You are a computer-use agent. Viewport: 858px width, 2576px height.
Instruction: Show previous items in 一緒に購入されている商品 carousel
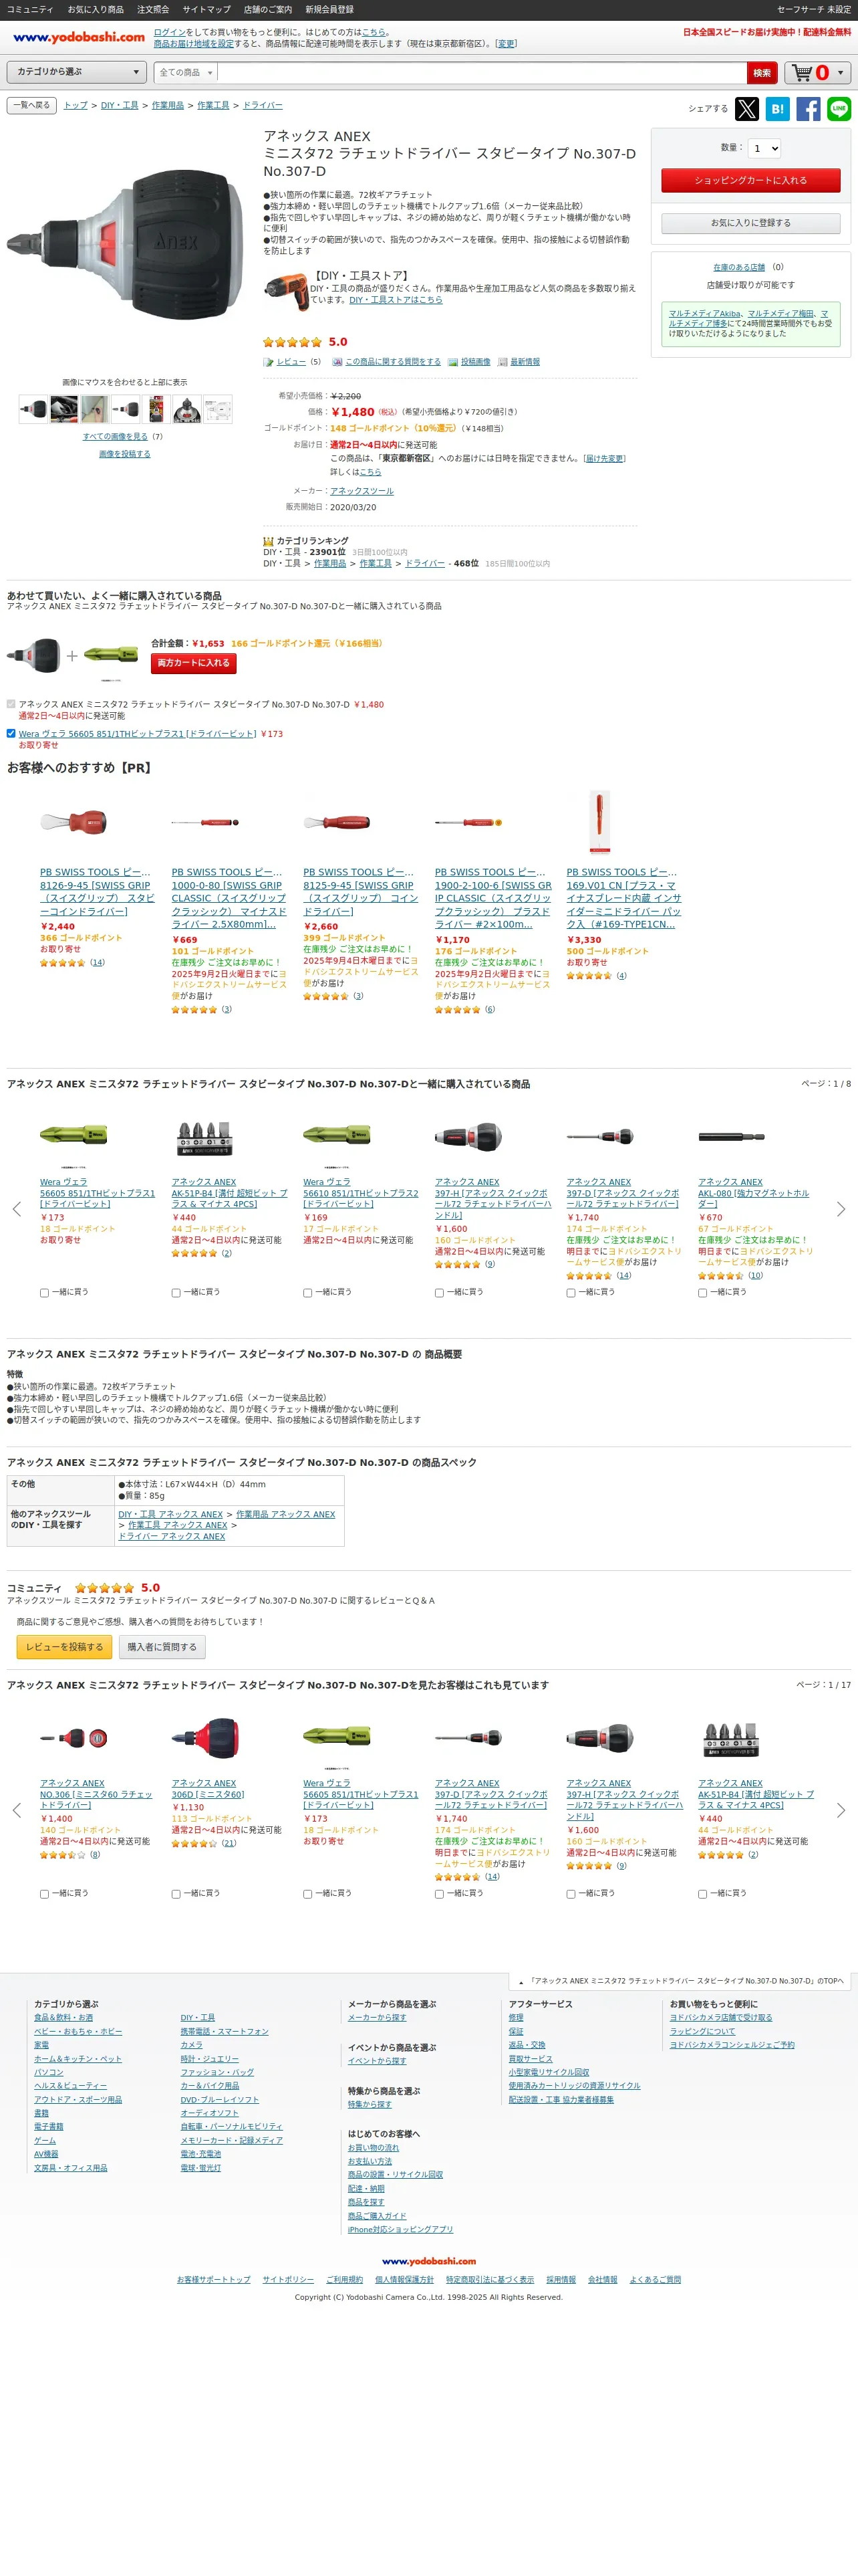click(x=16, y=1209)
